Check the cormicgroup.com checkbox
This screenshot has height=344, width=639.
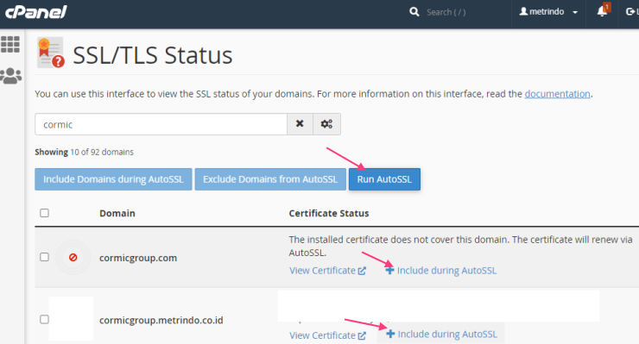44,257
